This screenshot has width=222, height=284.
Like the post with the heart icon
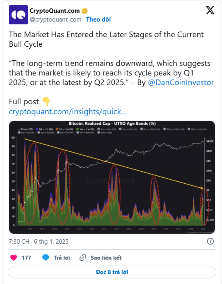click(x=14, y=258)
